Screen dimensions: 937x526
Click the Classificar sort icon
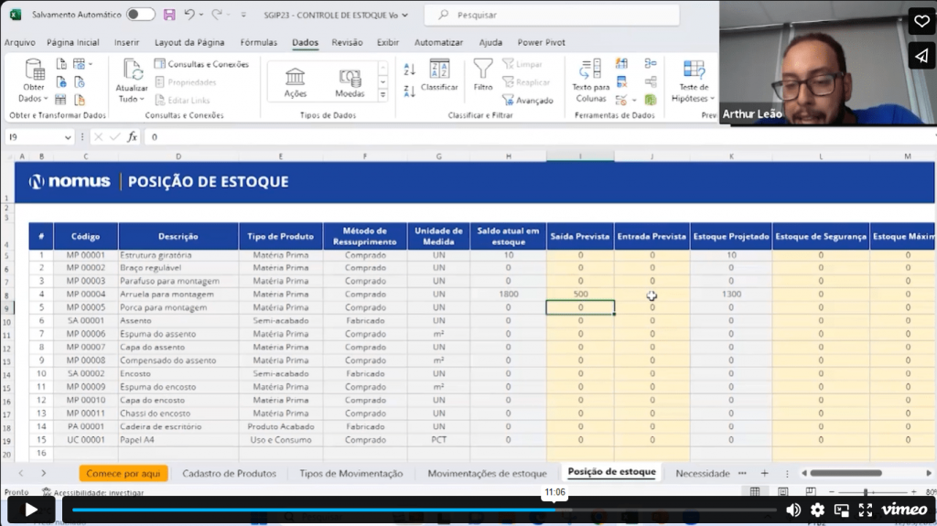pos(439,70)
